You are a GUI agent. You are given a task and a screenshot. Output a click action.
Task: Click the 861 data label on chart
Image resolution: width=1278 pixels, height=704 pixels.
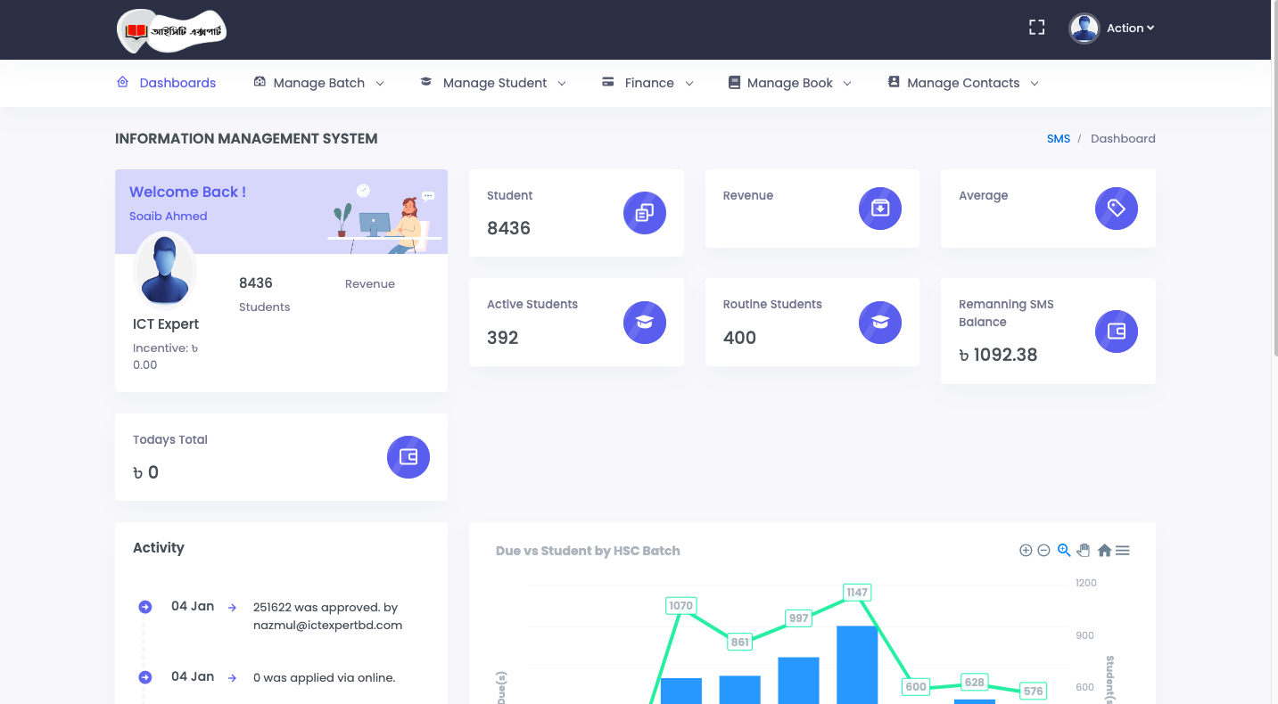739,642
